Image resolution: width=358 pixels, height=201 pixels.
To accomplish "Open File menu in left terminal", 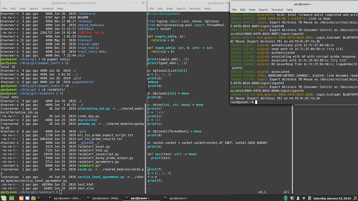I will [5, 9].
